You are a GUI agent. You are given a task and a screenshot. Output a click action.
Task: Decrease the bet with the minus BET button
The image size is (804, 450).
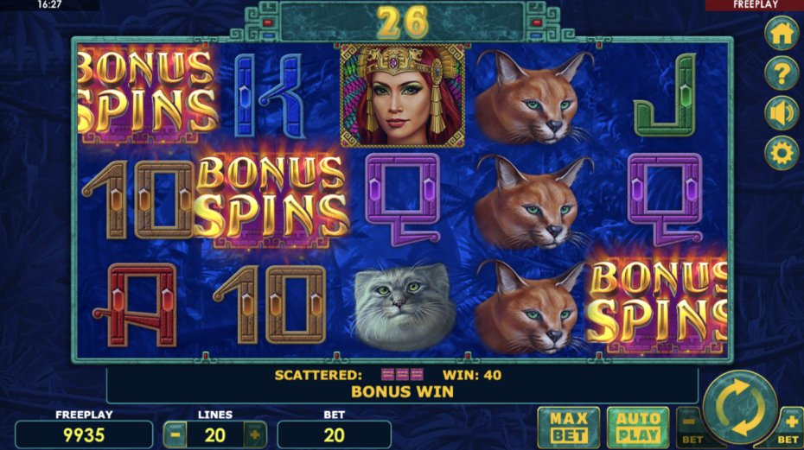pyautogui.click(x=691, y=428)
